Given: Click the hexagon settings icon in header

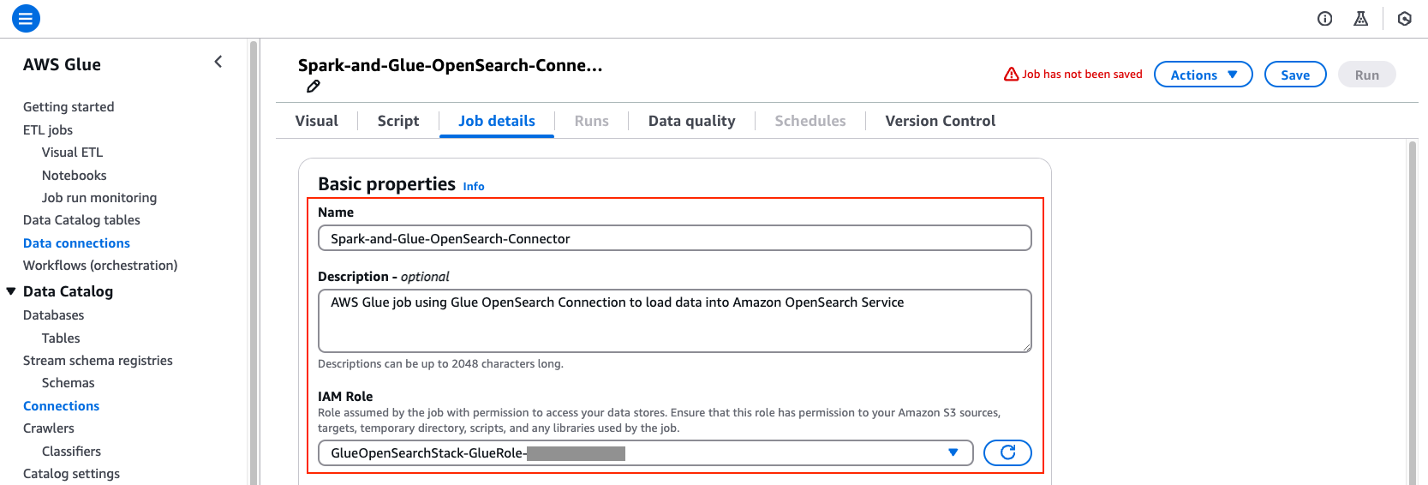Looking at the screenshot, I should coord(1404,19).
